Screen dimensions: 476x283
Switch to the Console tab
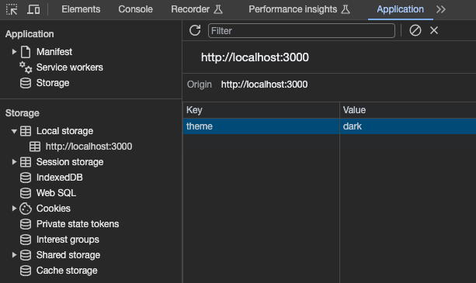coord(135,9)
